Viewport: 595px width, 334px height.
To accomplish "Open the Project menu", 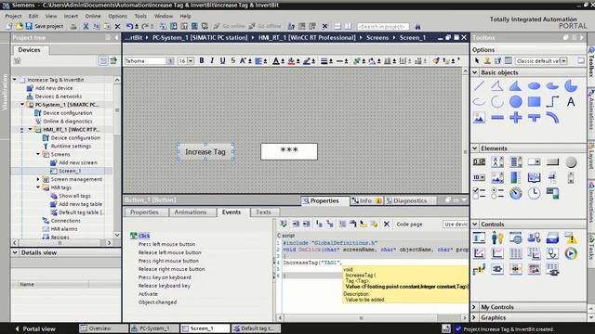I will [13, 16].
